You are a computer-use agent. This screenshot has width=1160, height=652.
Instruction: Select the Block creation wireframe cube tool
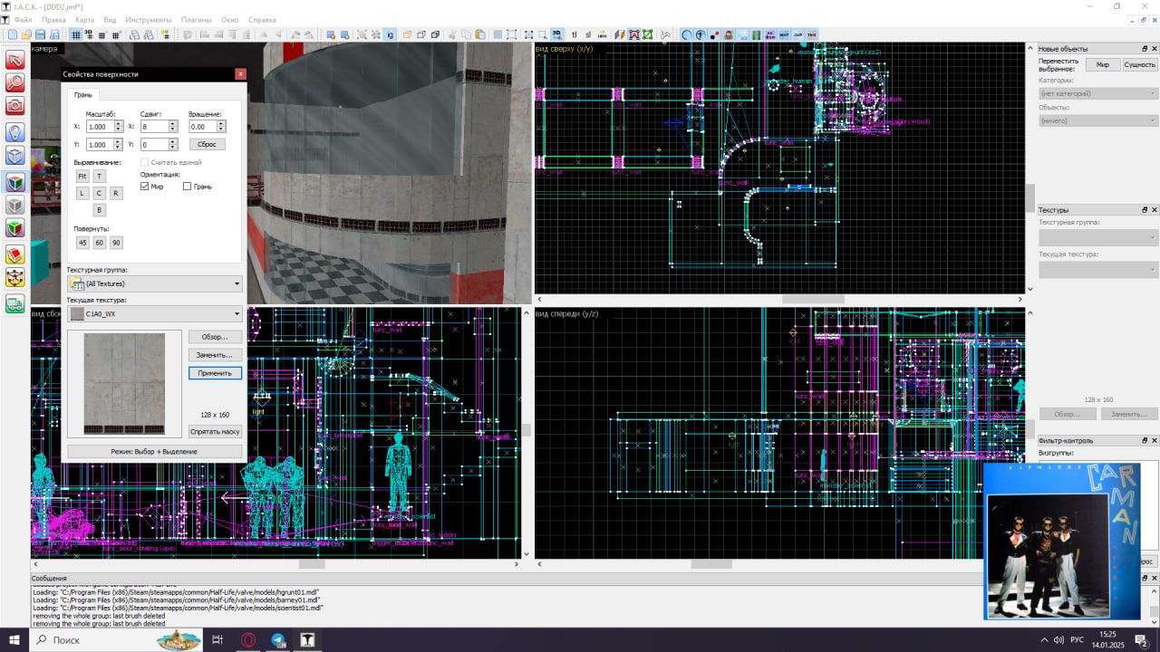click(15, 157)
